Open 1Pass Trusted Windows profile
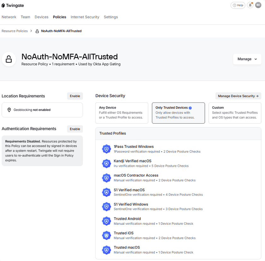The height and width of the screenshot is (261, 265). pyautogui.click(x=178, y=149)
